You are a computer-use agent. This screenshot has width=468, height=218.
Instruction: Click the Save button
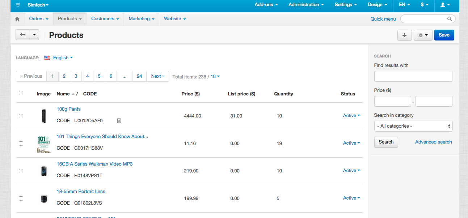point(444,35)
